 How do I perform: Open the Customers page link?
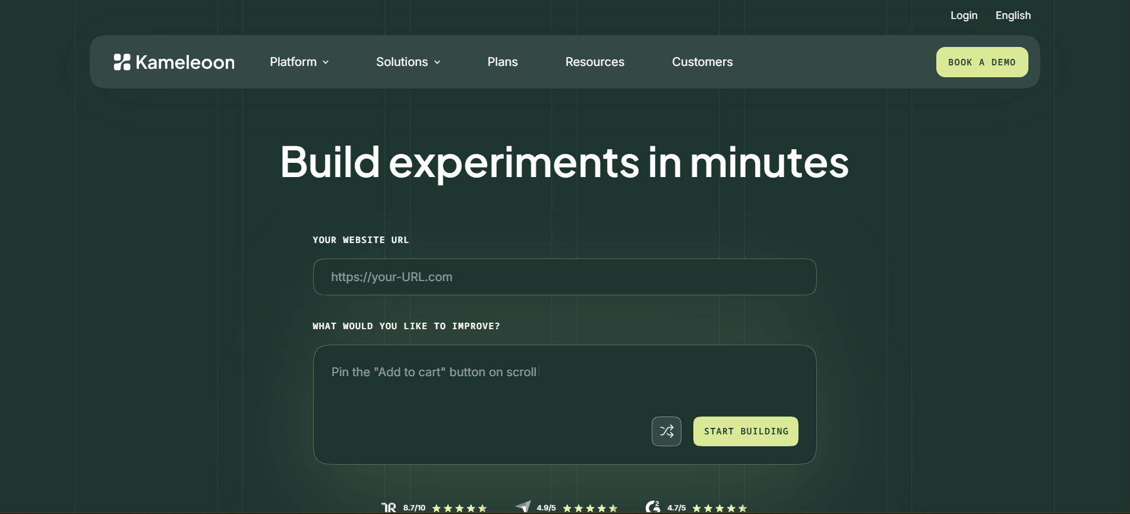[x=702, y=62]
